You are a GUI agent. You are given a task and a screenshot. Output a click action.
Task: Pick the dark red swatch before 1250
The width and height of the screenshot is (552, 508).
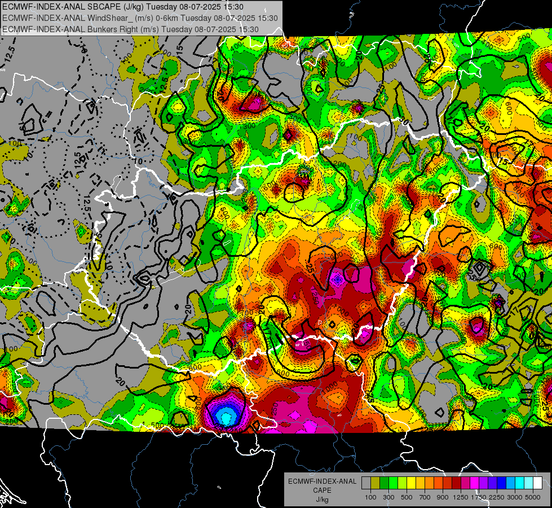coord(456,483)
